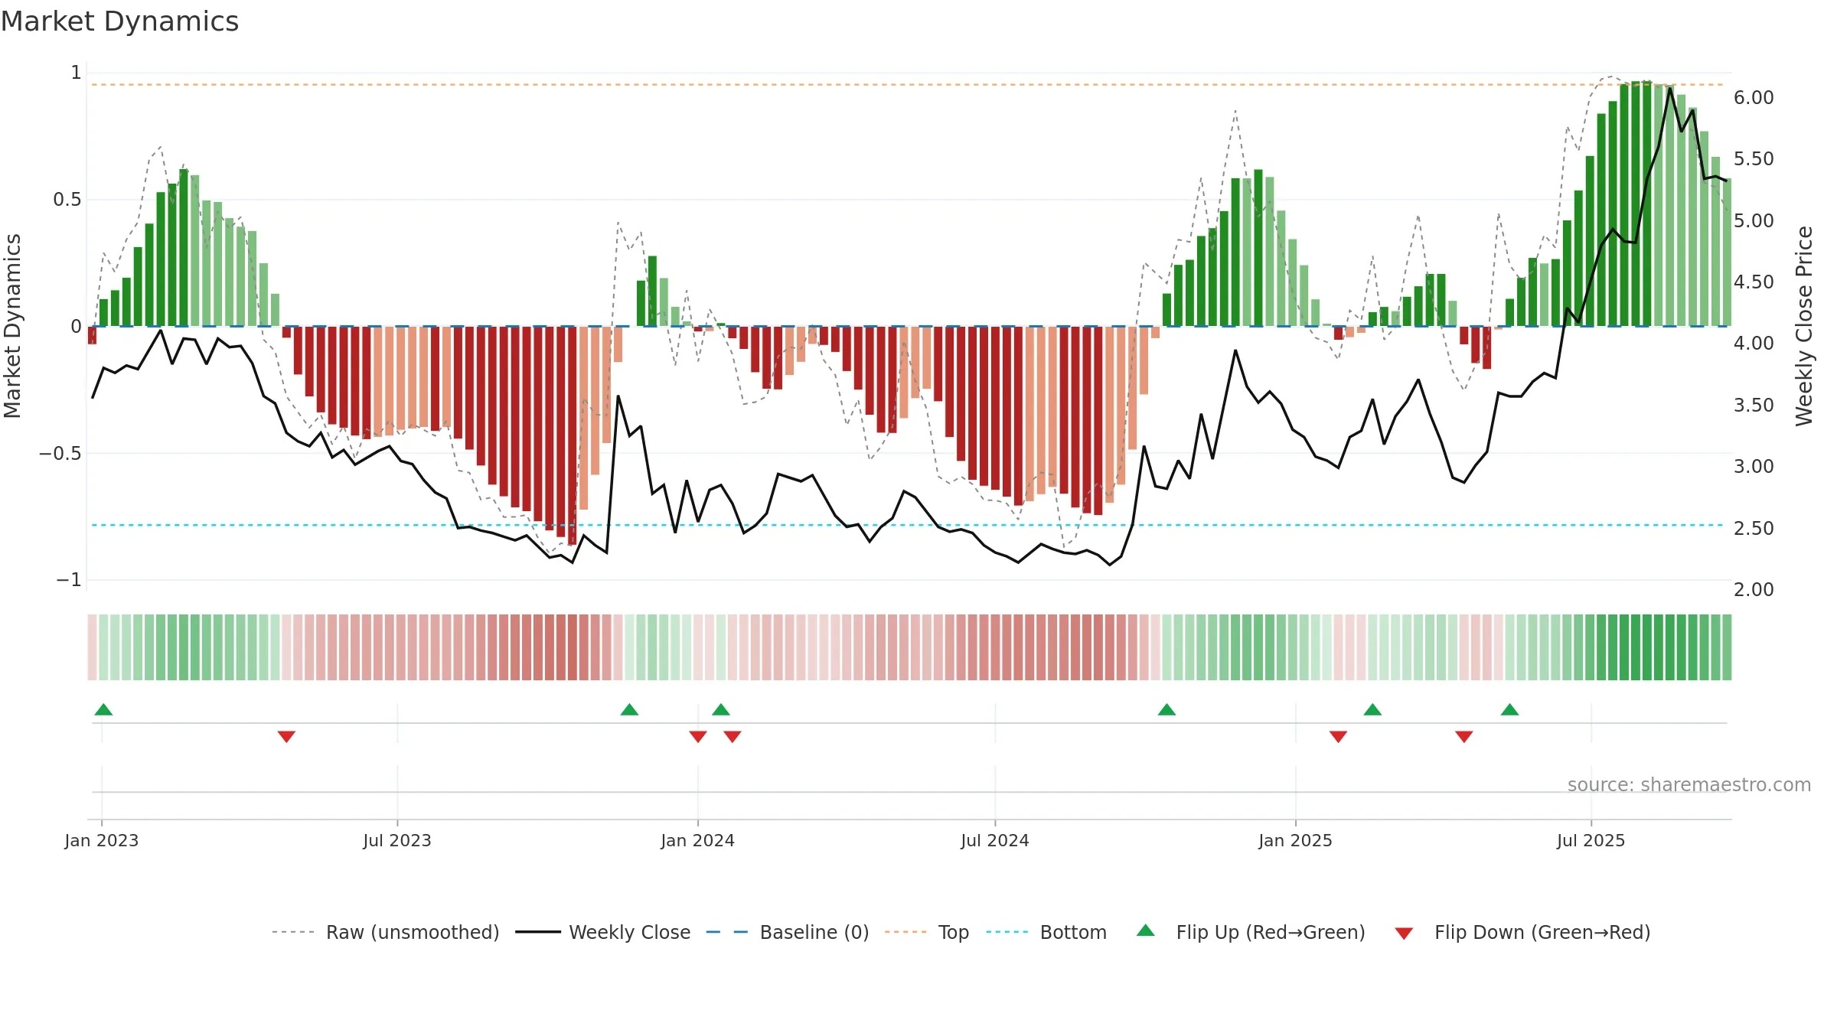Viewport: 1837px width, 1033px height.
Task: Select the Flip Up marker after Jan 2024
Action: [721, 709]
